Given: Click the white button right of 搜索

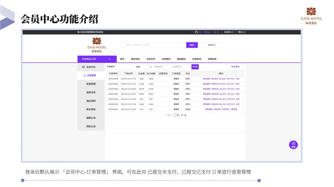Looking at the screenshot, I should (x=212, y=45).
